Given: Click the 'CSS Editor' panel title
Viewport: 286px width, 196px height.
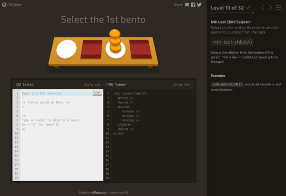Looking at the screenshot, I should point(24,85).
